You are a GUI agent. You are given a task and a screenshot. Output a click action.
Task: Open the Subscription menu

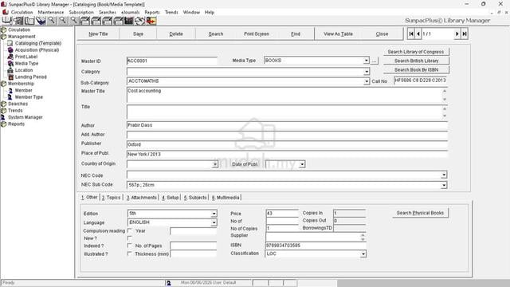click(x=81, y=12)
